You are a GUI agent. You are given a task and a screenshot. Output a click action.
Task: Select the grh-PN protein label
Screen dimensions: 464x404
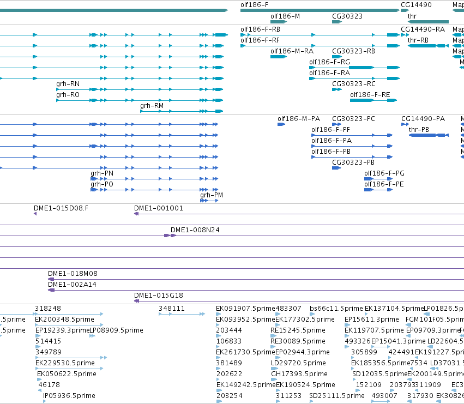pos(102,174)
